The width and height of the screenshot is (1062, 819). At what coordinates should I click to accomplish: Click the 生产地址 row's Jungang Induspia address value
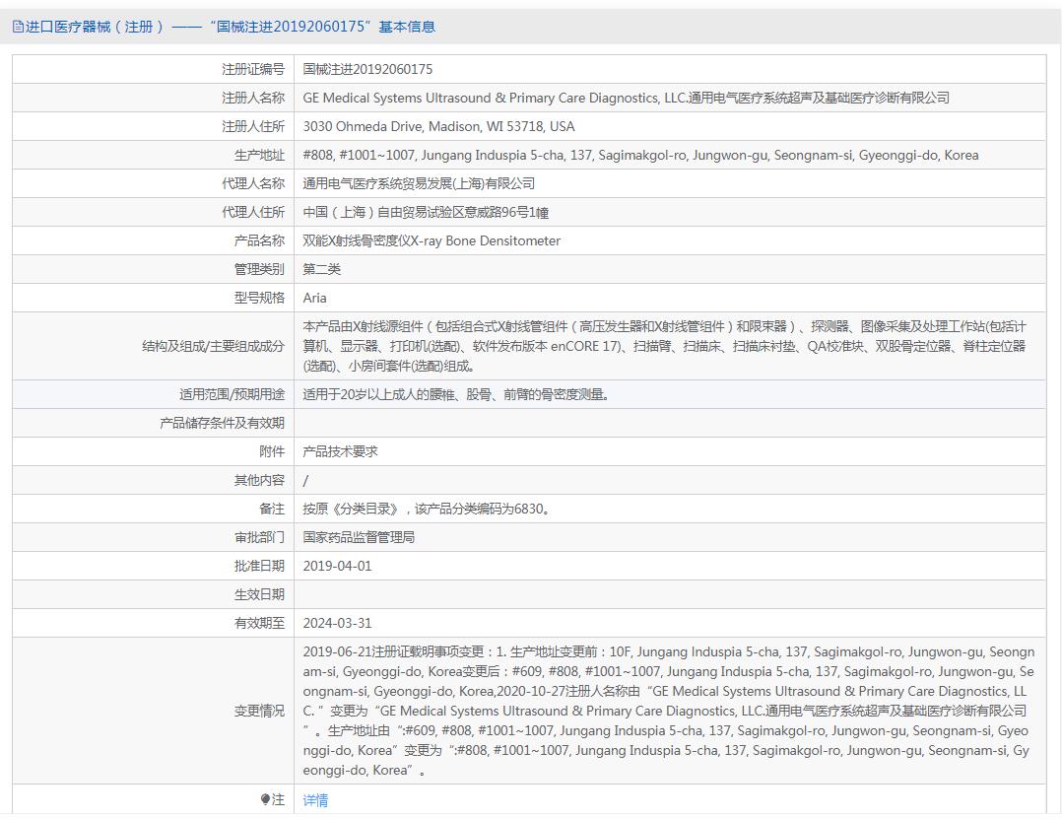click(x=640, y=155)
